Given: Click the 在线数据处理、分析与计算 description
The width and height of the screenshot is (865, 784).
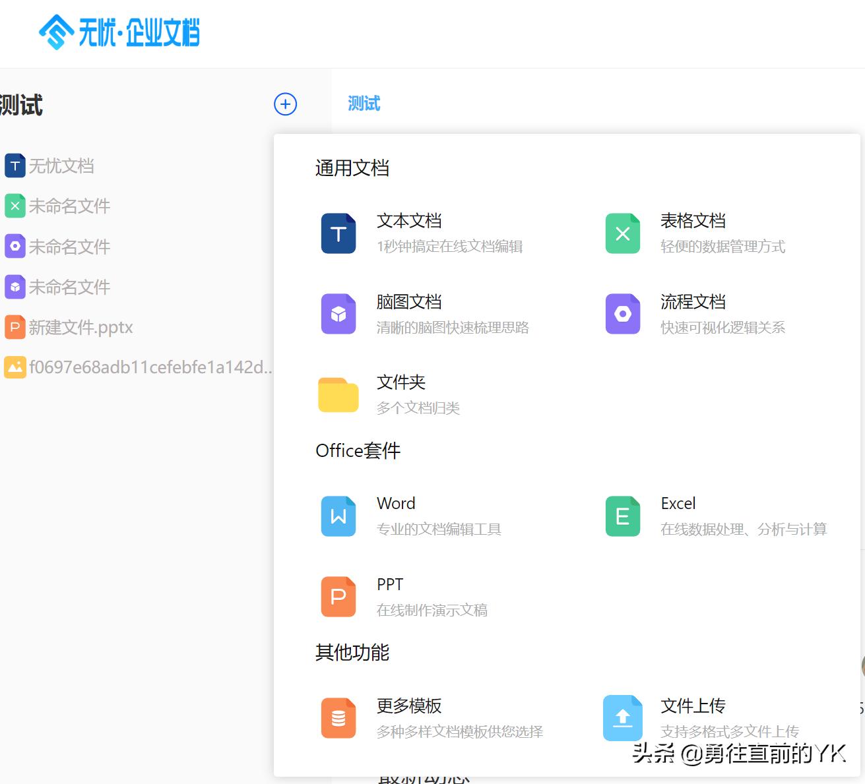Looking at the screenshot, I should coord(744,529).
